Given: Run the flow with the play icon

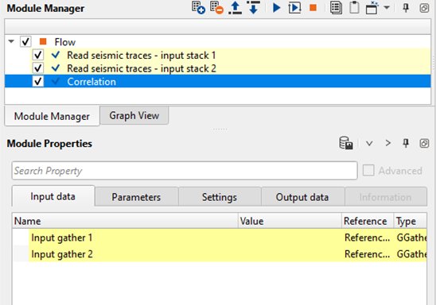Looking at the screenshot, I should tap(276, 8).
